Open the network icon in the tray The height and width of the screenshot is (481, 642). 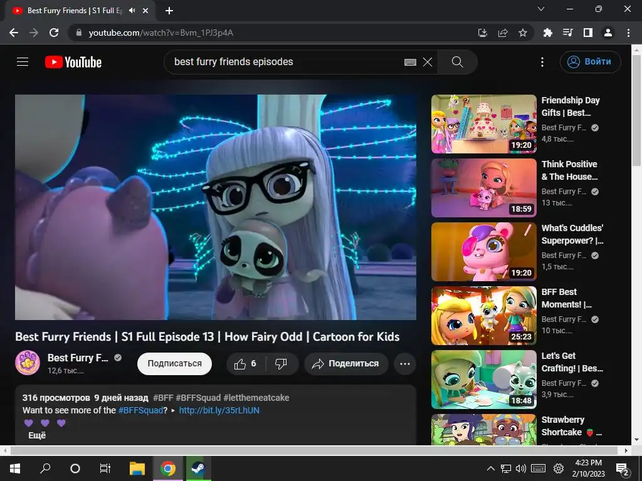pyautogui.click(x=506, y=468)
